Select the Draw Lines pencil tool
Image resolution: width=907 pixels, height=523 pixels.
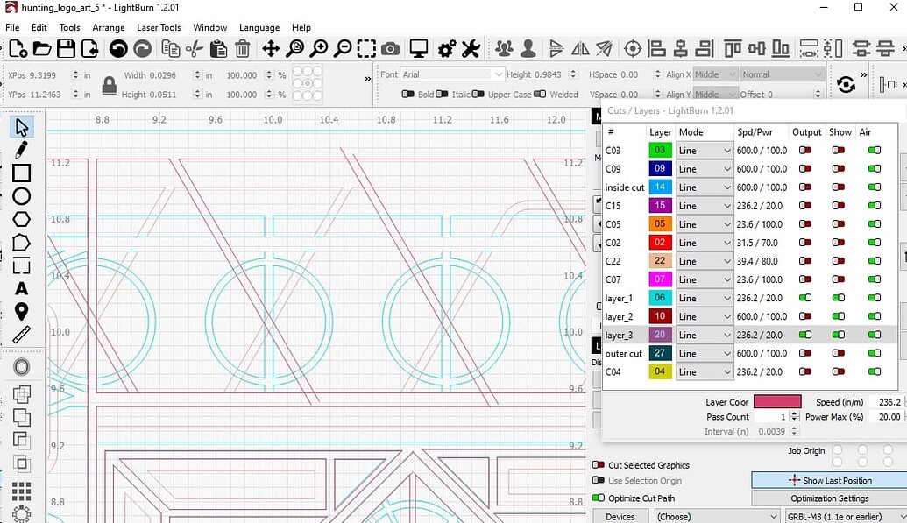[x=21, y=150]
